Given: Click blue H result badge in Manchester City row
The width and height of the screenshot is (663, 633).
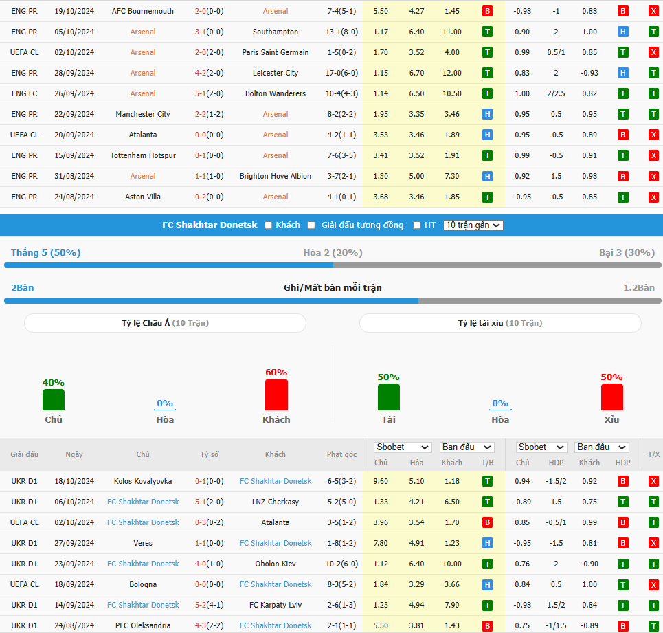Looking at the screenshot, I should pyautogui.click(x=488, y=114).
